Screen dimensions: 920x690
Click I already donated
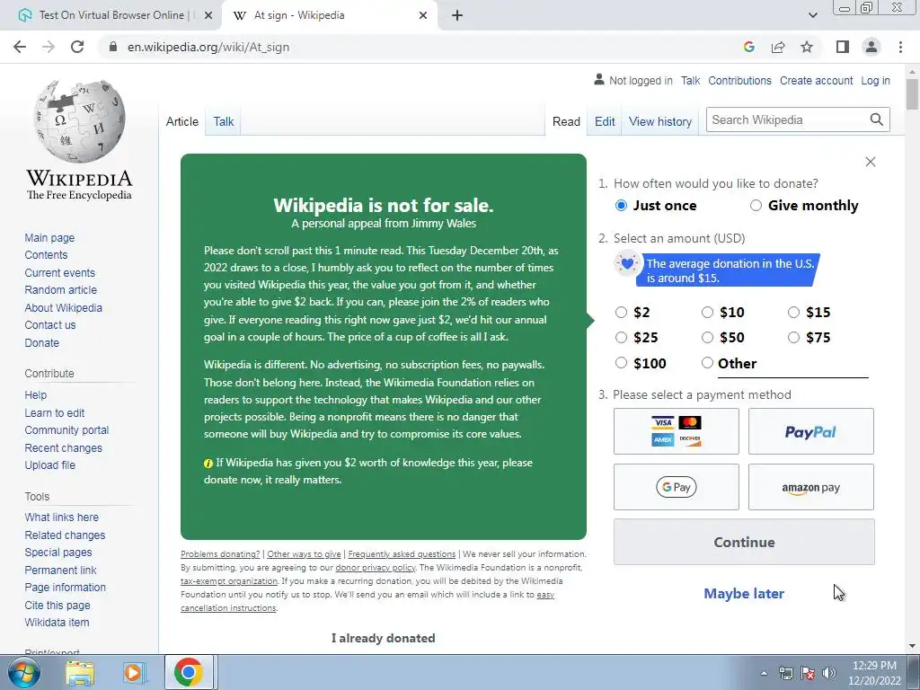coord(383,639)
